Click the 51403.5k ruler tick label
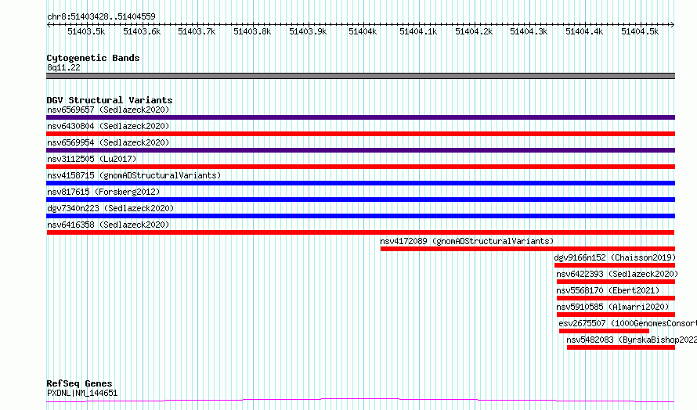The height and width of the screenshot is (410, 697). (86, 31)
